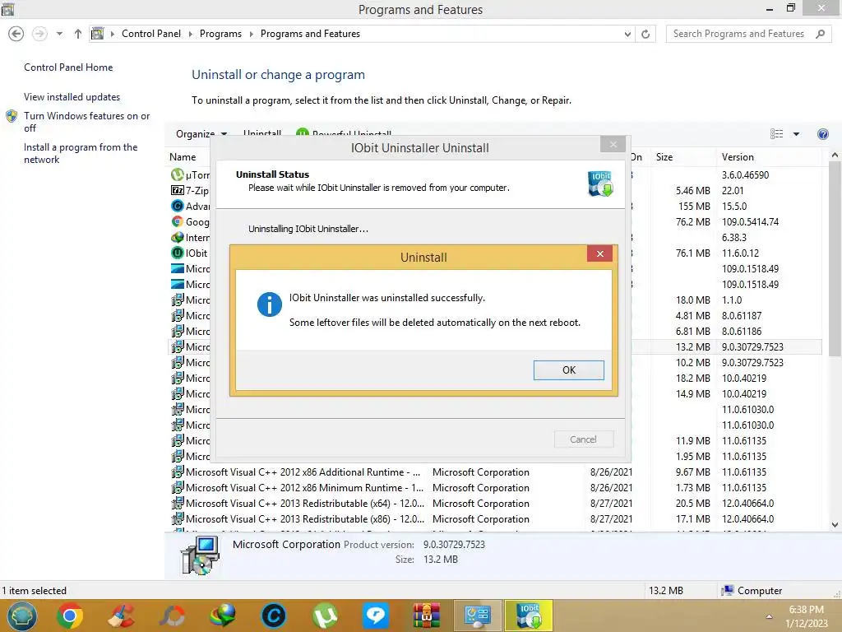Select the Internet Download Manager row icon
The height and width of the screenshot is (632, 842).
(x=178, y=237)
